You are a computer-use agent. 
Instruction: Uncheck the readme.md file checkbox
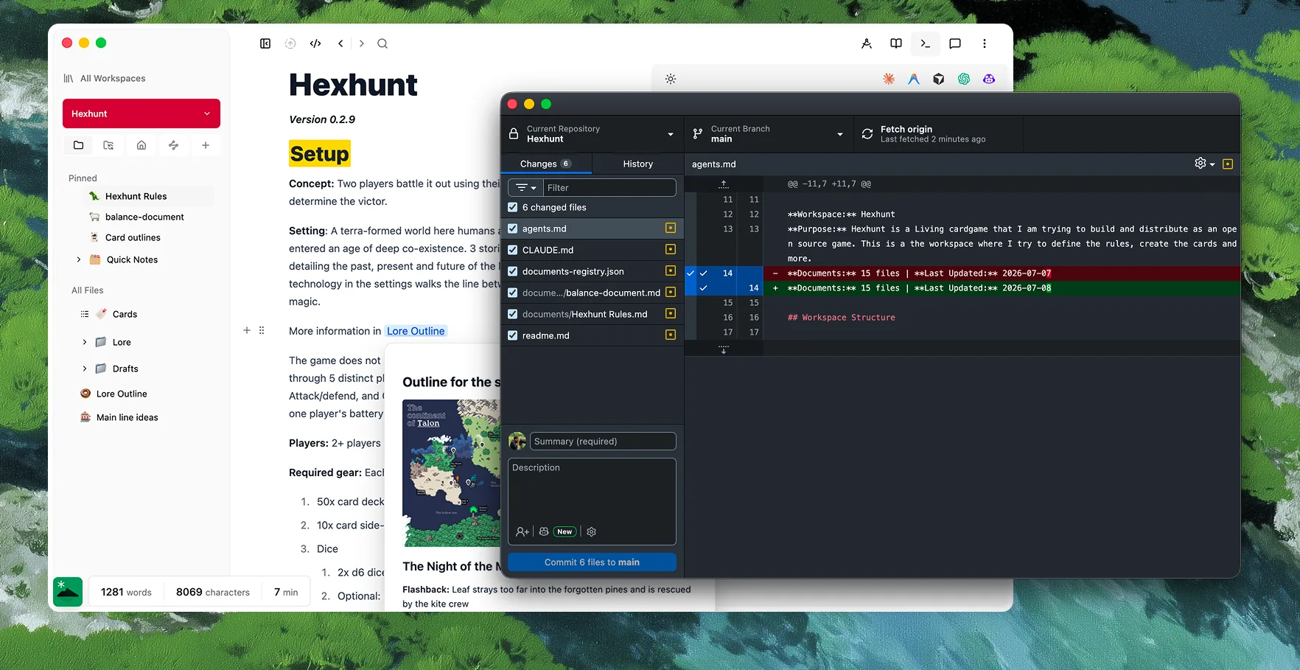pyautogui.click(x=513, y=335)
